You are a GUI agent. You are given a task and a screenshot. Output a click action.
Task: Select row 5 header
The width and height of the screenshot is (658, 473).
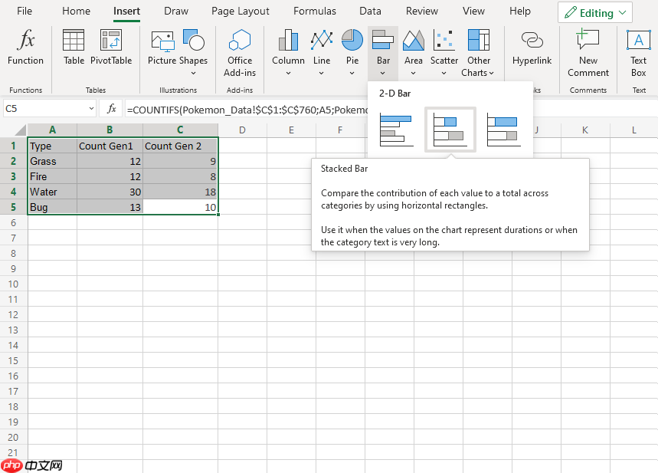pos(14,207)
